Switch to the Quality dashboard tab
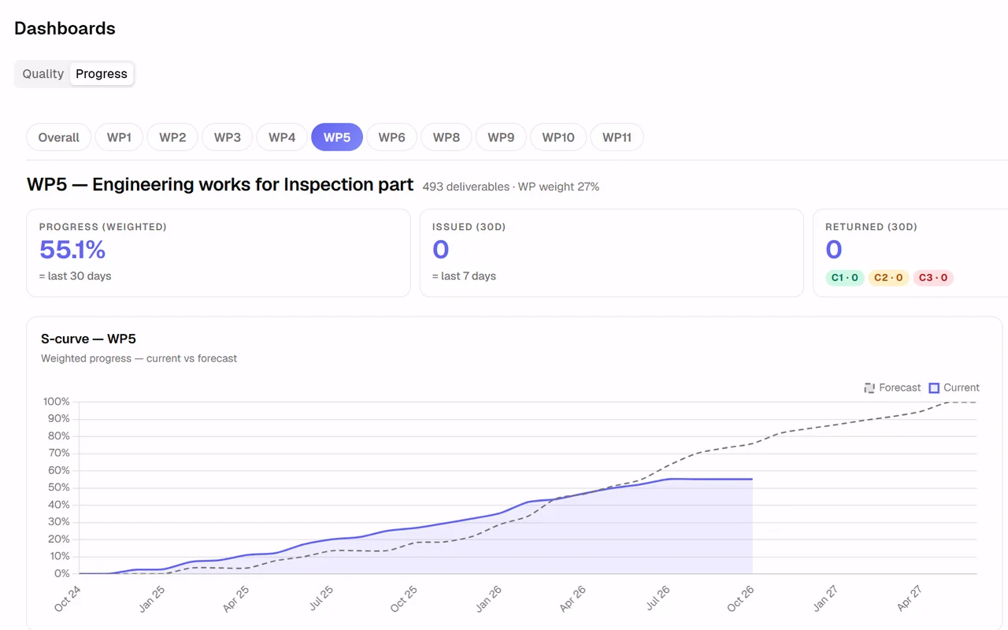 (x=43, y=74)
